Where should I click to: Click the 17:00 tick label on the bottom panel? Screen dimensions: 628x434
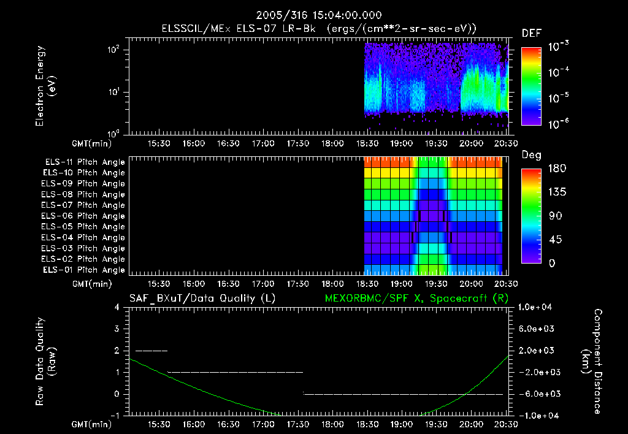coord(263,424)
